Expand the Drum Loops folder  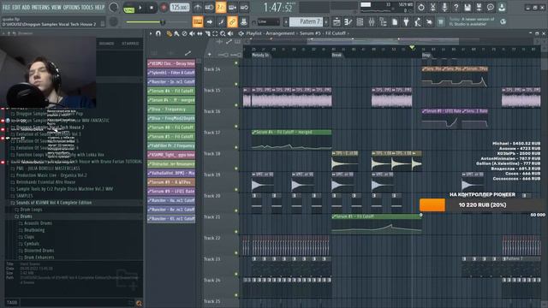pos(31,210)
